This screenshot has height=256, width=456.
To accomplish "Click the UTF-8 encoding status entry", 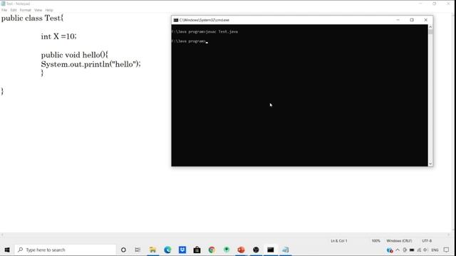I will coord(427,241).
